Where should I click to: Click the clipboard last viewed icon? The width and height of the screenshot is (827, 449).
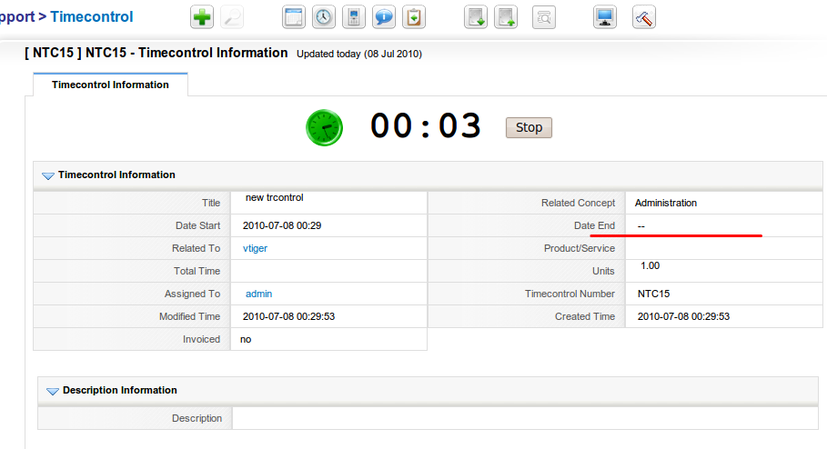coord(414,17)
